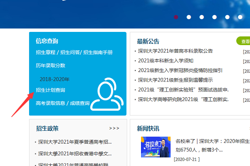Click the 招生政策 heading
The width and height of the screenshot is (250, 166).
click(x=47, y=128)
